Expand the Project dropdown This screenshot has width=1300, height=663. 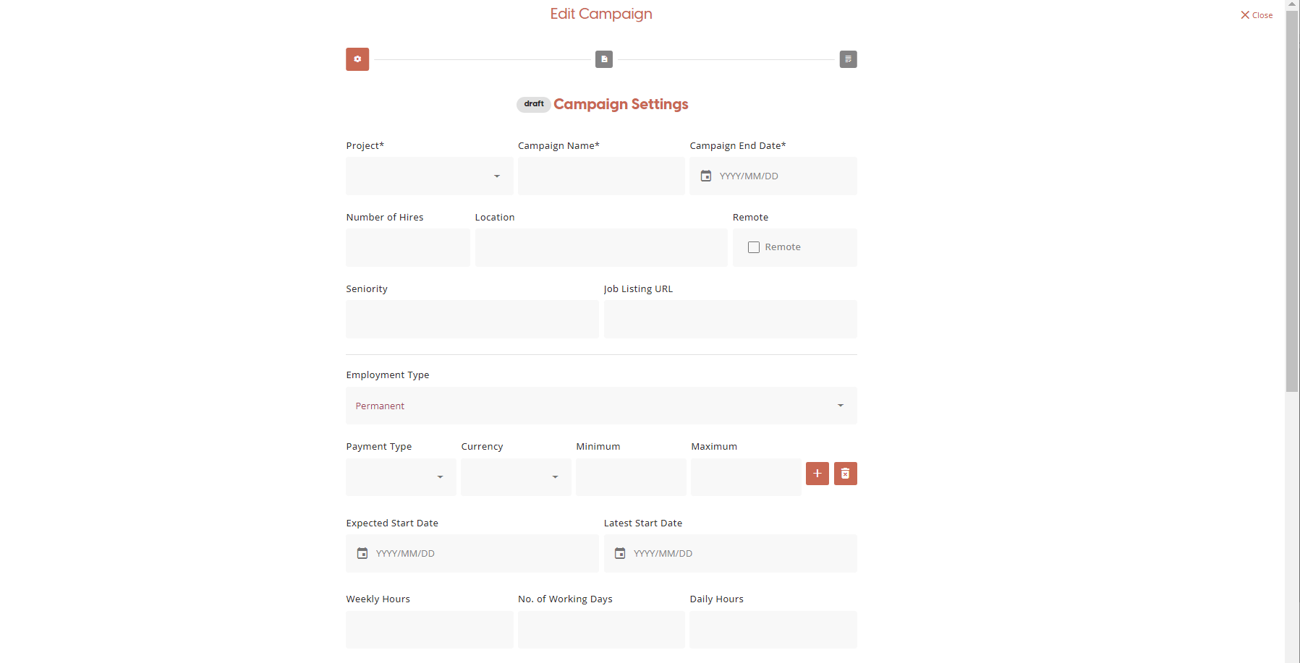[x=429, y=176]
